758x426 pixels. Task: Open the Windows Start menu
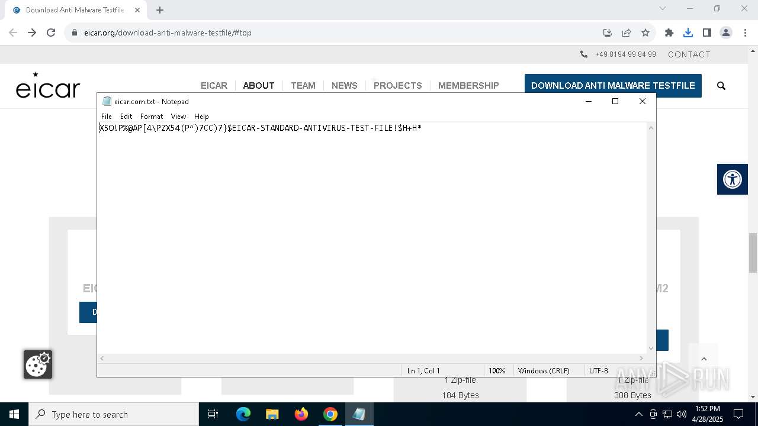14,414
